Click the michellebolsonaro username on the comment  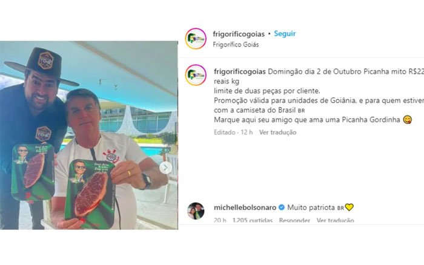click(245, 208)
